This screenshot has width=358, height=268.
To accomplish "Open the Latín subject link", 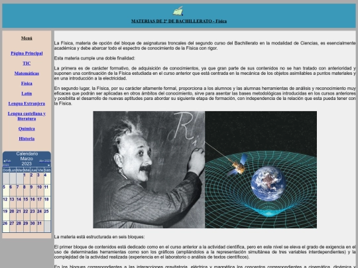I will tap(27, 93).
